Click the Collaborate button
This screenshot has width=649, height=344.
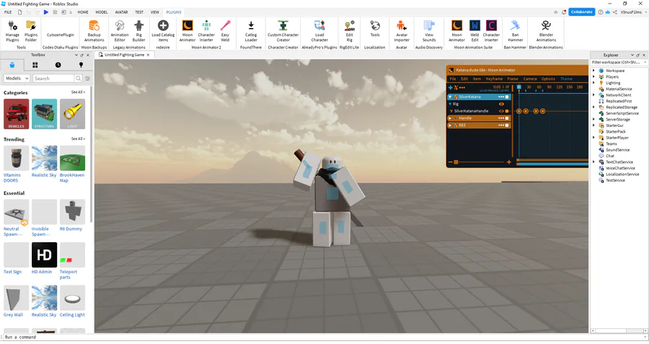click(x=581, y=12)
